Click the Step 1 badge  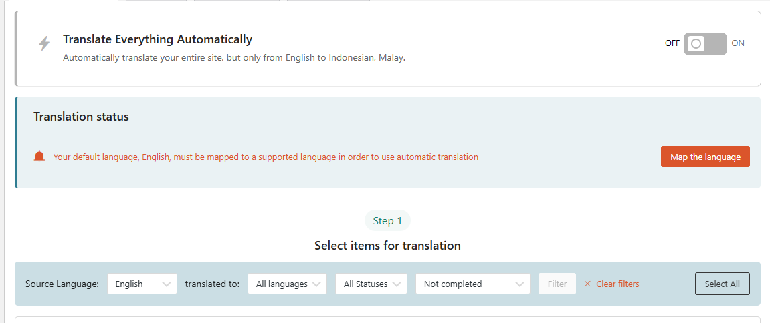387,221
